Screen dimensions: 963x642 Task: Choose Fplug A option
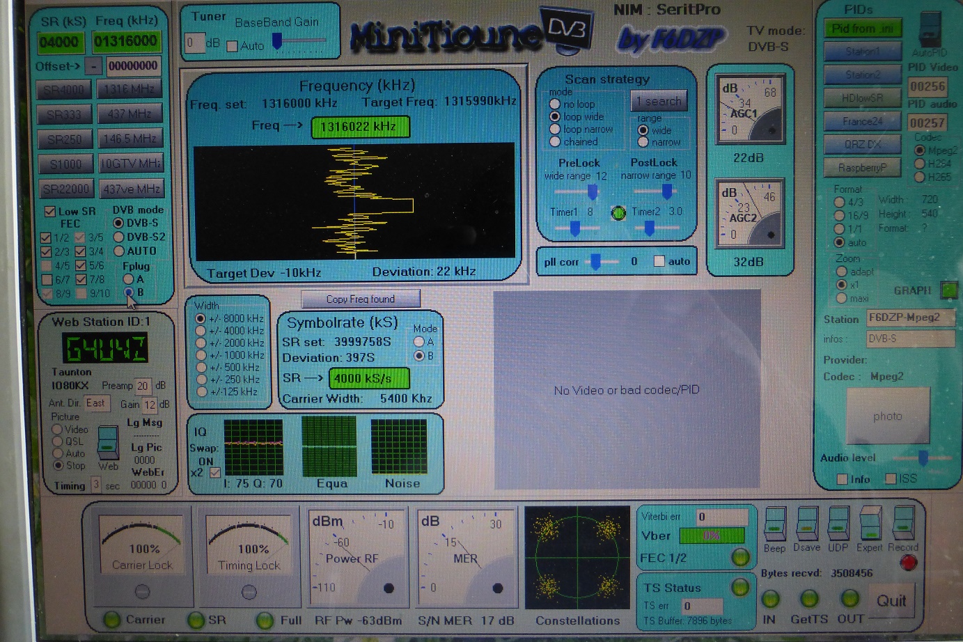coord(128,279)
